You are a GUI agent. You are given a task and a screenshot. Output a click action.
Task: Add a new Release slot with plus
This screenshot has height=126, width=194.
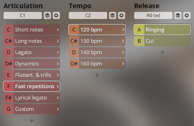pyautogui.click(x=162, y=52)
